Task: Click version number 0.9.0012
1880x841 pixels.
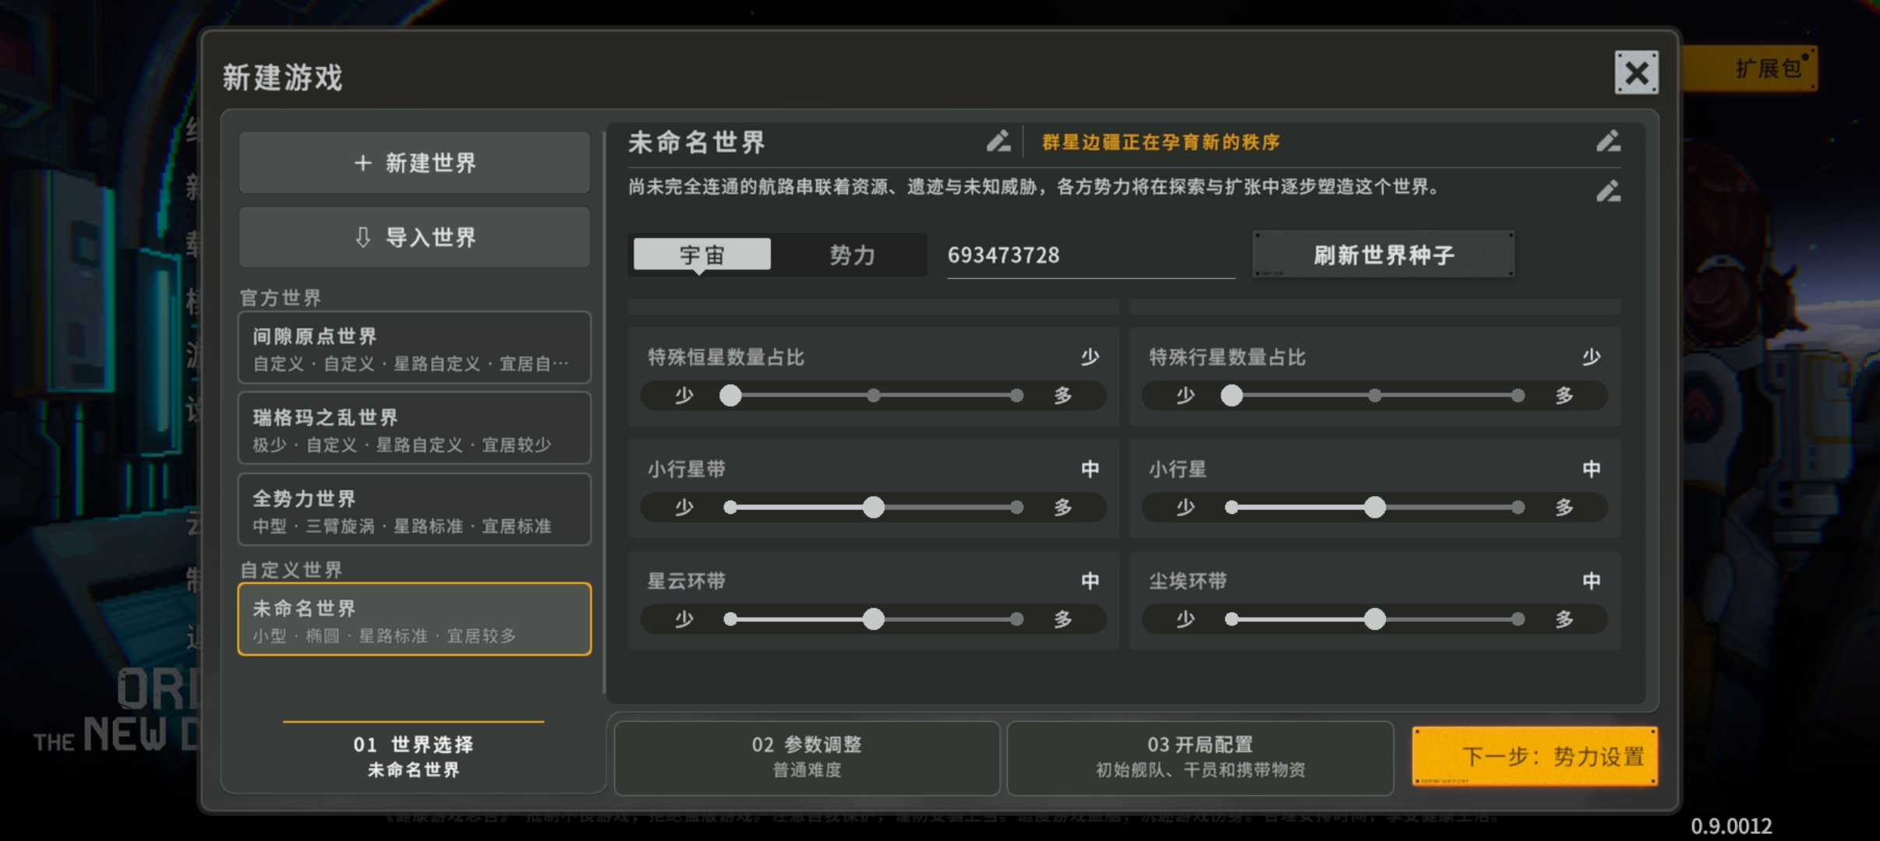Action: [x=1731, y=825]
